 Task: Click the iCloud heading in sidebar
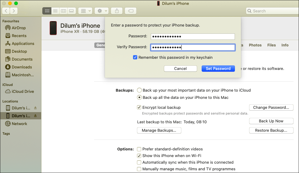8,85
